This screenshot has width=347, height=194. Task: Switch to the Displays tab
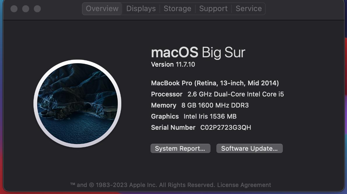point(141,9)
